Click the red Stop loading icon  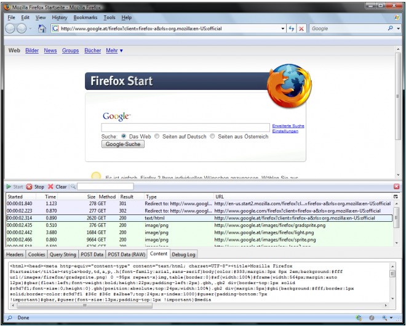pos(301,28)
